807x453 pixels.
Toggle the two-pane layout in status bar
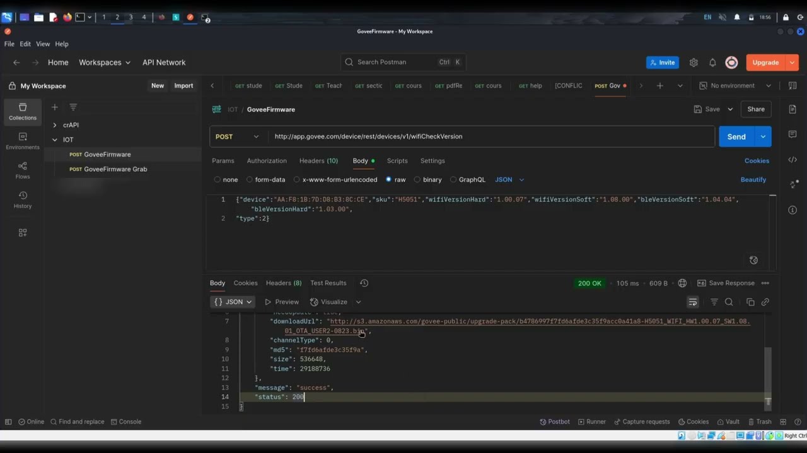coord(783,422)
